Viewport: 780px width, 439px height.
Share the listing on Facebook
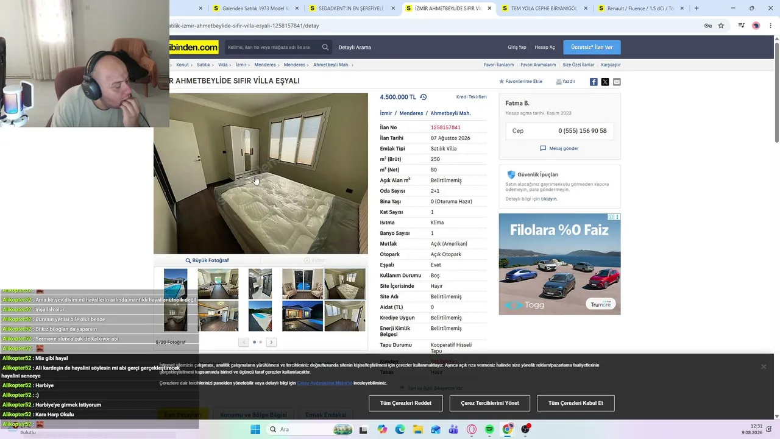pos(594,82)
